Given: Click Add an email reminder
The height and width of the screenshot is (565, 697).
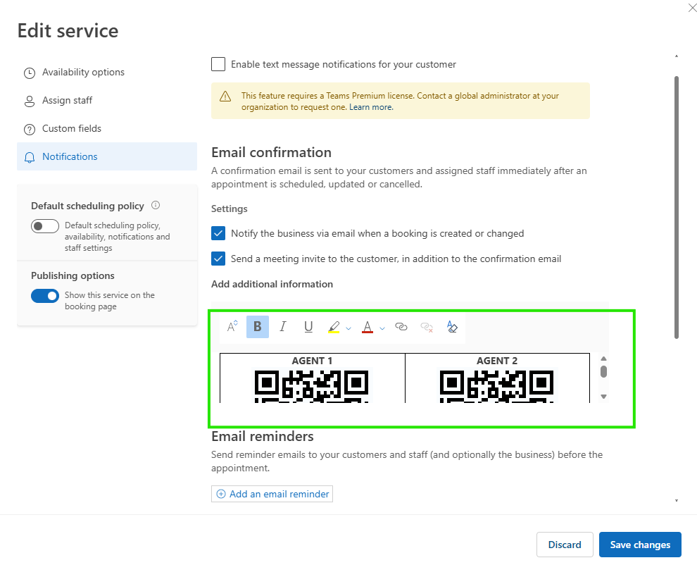Looking at the screenshot, I should point(272,494).
